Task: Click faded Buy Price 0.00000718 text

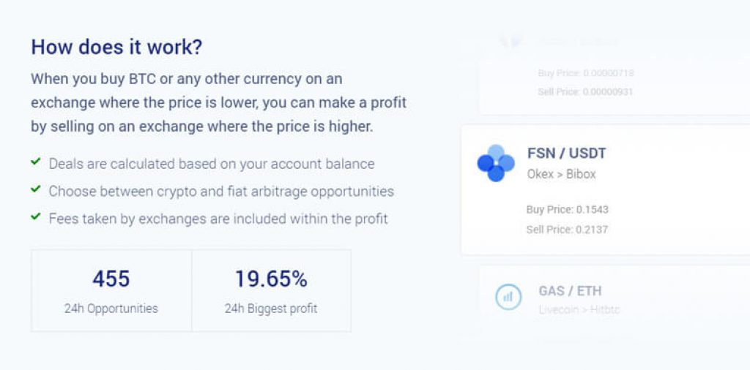Action: click(x=586, y=73)
